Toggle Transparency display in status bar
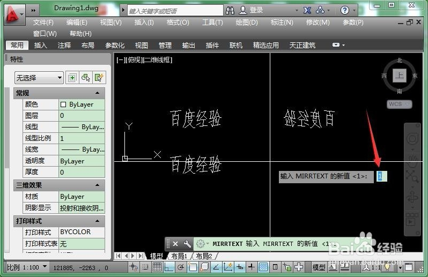 263,267
